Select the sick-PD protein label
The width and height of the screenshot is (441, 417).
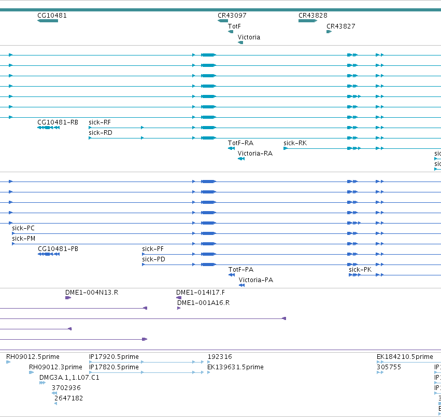(153, 259)
